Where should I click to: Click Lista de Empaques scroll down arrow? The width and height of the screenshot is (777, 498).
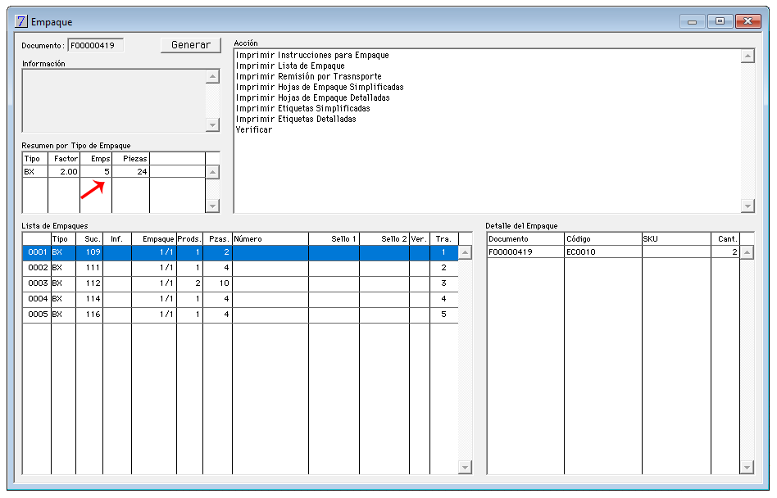tap(465, 467)
